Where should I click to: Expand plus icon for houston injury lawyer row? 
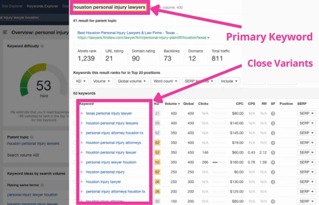point(81,182)
